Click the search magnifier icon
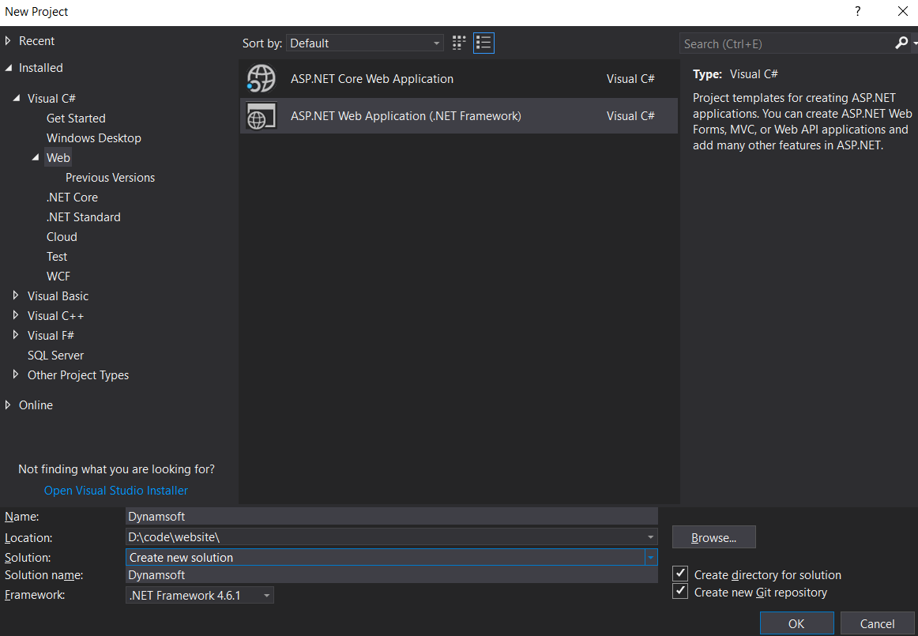Image resolution: width=918 pixels, height=636 pixels. click(901, 43)
